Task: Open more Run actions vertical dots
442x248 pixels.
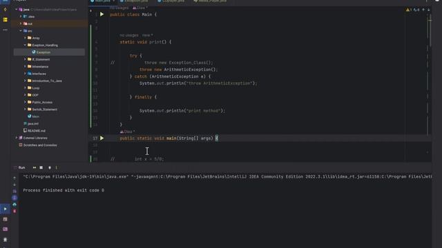Action: [x=56, y=167]
